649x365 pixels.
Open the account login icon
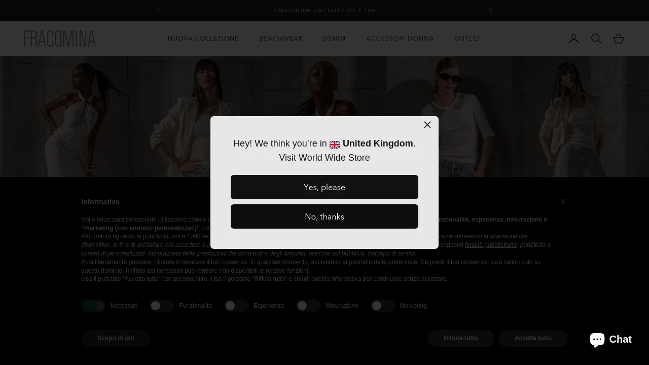(574, 39)
